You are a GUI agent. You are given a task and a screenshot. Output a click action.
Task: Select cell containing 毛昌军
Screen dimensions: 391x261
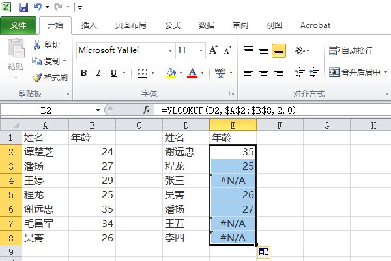pos(45,224)
